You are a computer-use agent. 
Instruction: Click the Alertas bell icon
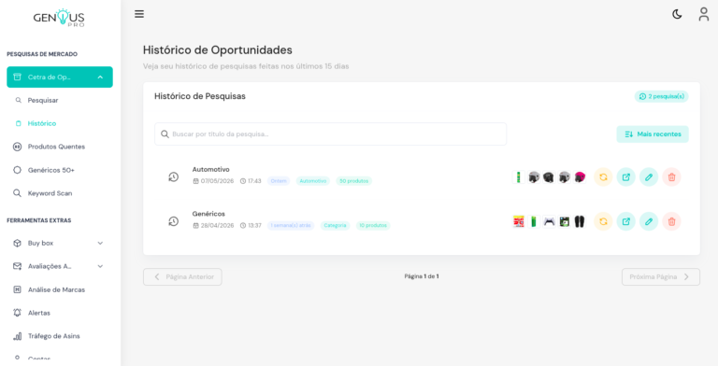click(x=17, y=313)
